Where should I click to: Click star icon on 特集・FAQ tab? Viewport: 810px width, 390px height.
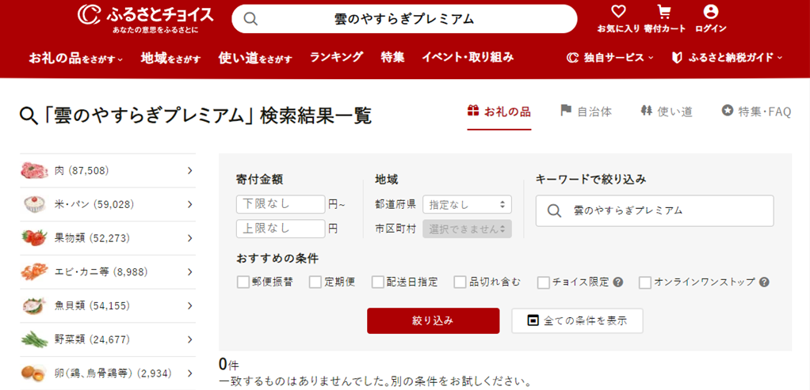pos(728,111)
